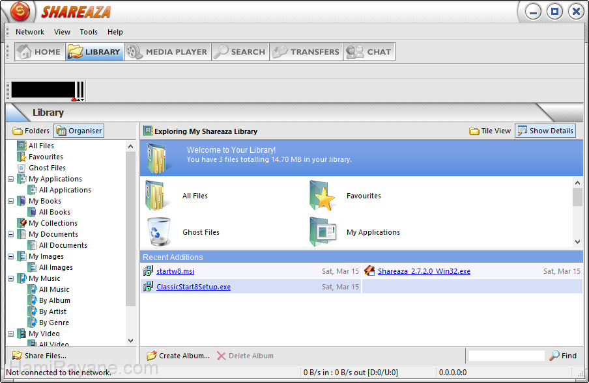Click the Delete Album red X icon
Screen dimensions: 589x383
click(222, 356)
